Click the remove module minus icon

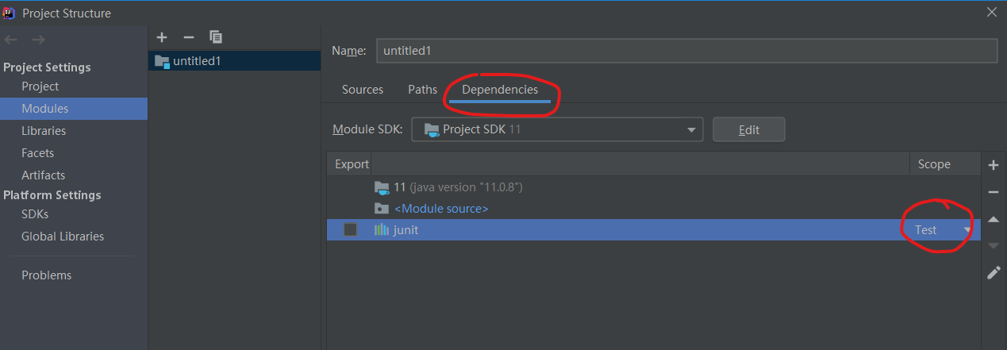(189, 37)
